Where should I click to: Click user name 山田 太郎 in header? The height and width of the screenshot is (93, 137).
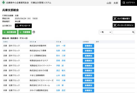pos(112,3)
